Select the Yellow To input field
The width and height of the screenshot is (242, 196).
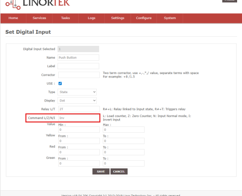(124, 141)
